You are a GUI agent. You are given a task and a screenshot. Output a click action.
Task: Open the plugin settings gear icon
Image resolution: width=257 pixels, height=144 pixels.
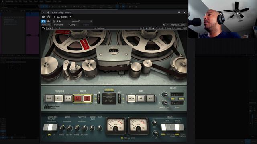click(164, 25)
